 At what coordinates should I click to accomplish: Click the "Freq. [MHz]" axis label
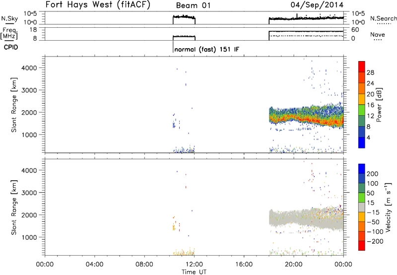pyautogui.click(x=9, y=34)
